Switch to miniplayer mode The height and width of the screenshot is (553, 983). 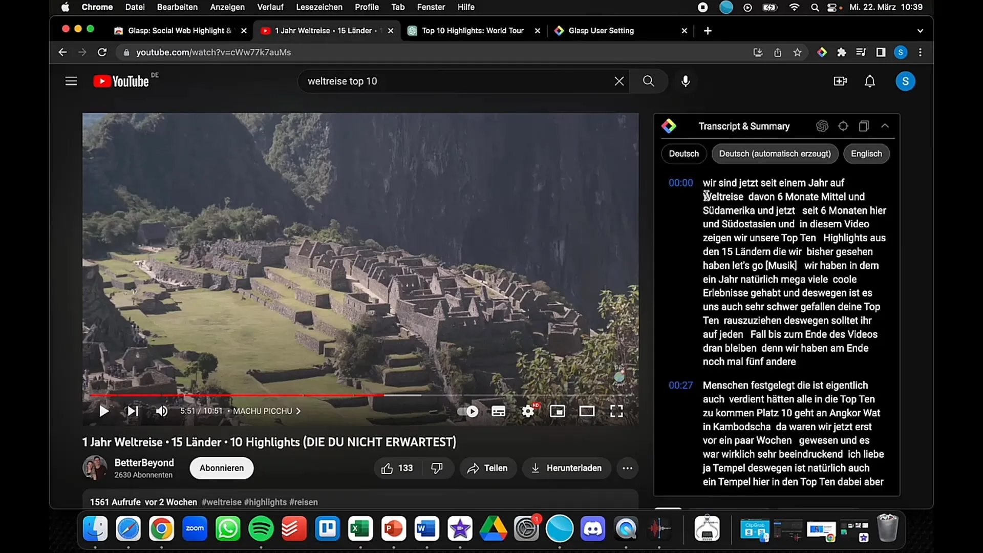[558, 411]
